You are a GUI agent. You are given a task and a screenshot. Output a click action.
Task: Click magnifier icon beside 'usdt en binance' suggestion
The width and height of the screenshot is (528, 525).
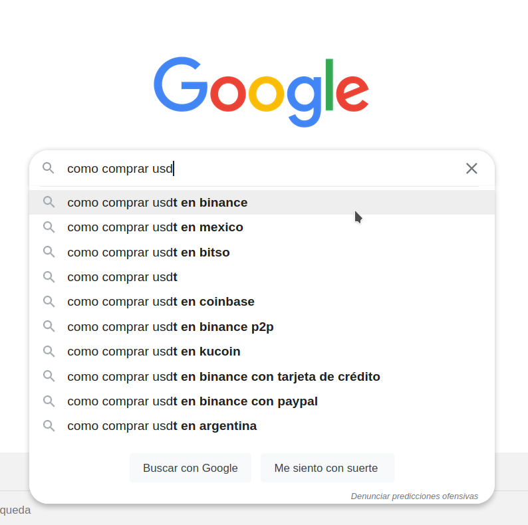point(49,202)
